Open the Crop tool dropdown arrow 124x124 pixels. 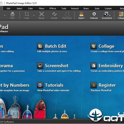pyautogui.click(x=34, y=15)
